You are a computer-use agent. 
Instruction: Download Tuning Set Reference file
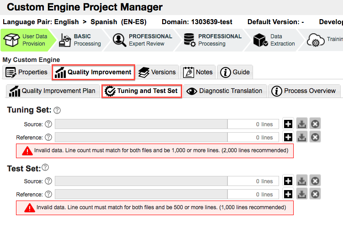pyautogui.click(x=302, y=137)
